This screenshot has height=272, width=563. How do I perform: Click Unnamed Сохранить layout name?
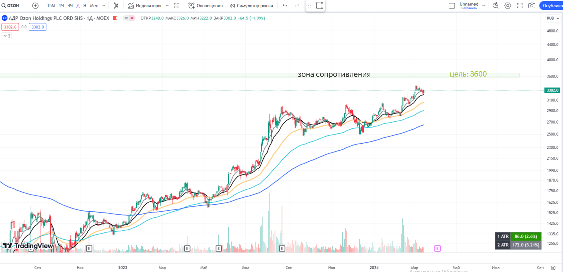pyautogui.click(x=469, y=5)
